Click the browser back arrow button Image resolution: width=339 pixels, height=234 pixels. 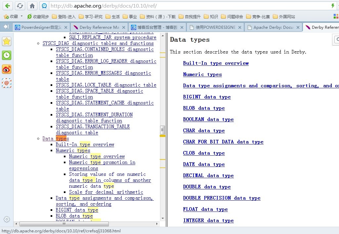8,6
